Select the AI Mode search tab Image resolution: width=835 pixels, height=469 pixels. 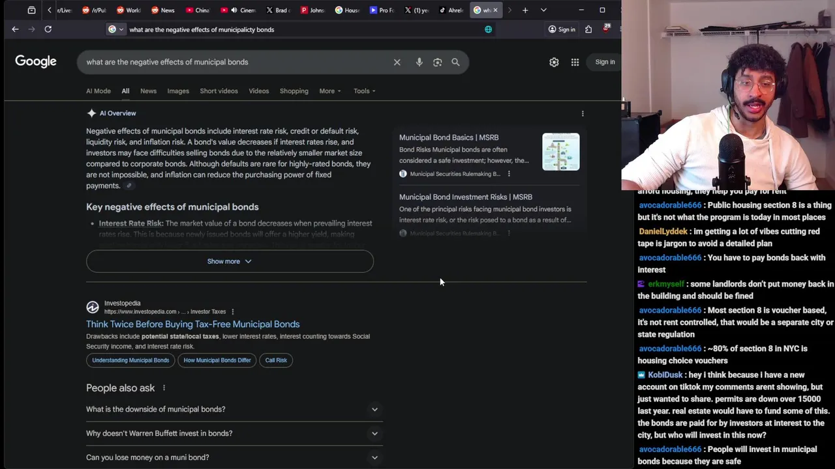(99, 91)
